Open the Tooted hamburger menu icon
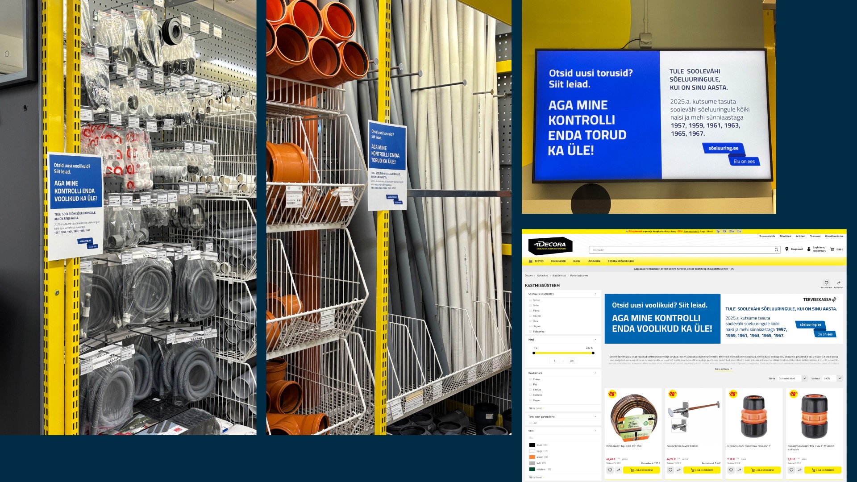 [530, 261]
